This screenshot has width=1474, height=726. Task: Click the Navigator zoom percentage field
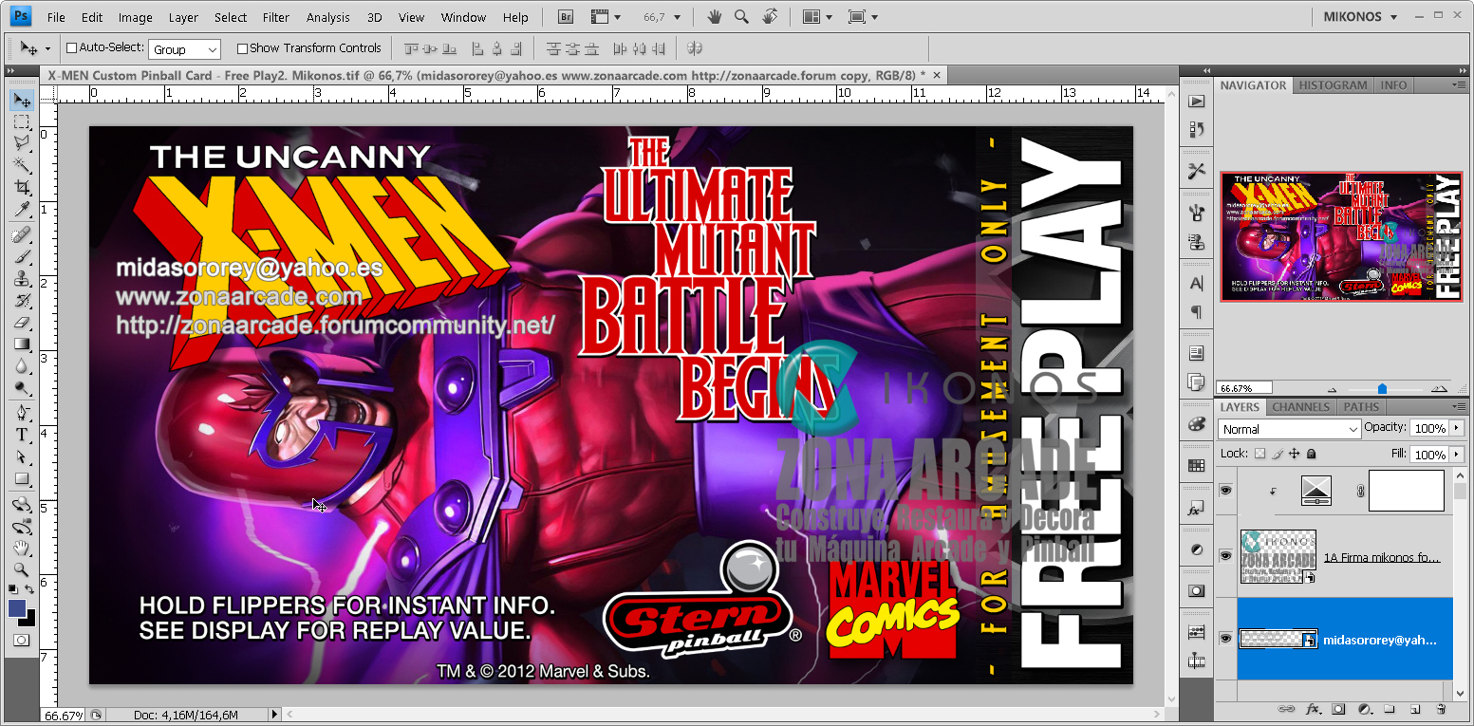(1244, 388)
